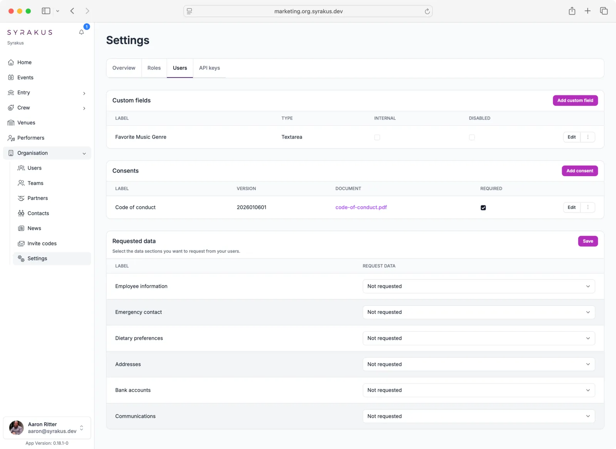Toggle the Disabled checkbox for Favorite Music Genre
Screen dimensions: 616x449
[x=472, y=137]
